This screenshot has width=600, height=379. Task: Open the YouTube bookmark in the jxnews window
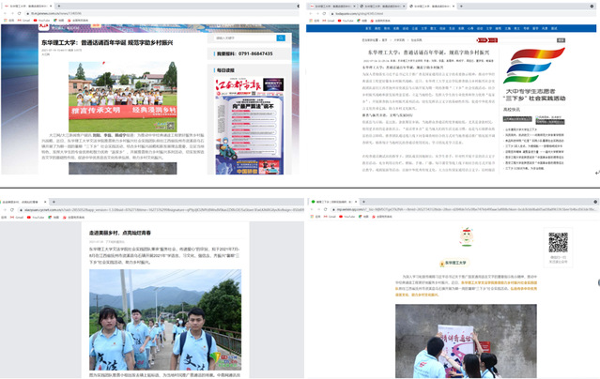42,20
